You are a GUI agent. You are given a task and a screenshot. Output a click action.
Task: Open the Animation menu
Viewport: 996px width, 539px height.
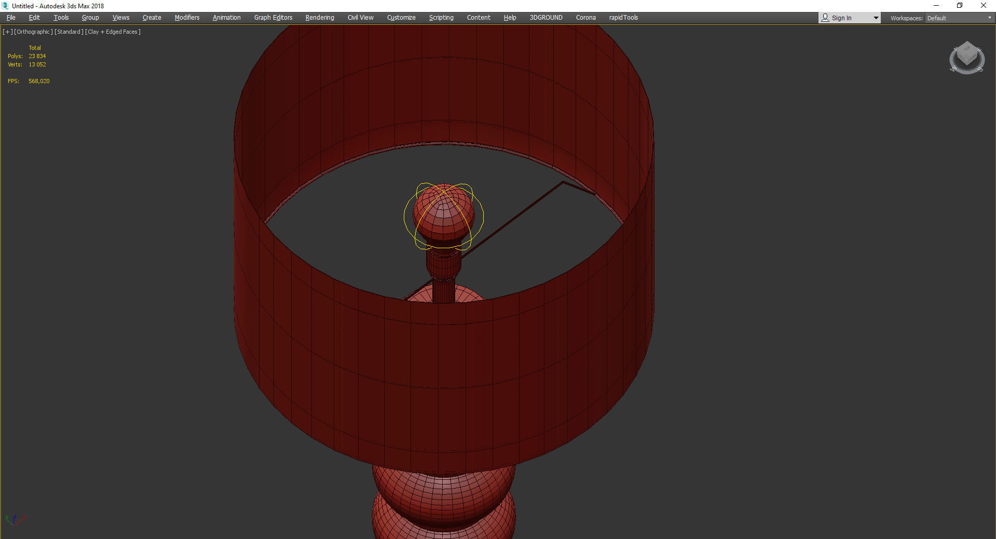tap(227, 18)
